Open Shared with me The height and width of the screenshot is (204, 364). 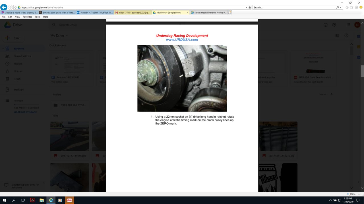23,56
